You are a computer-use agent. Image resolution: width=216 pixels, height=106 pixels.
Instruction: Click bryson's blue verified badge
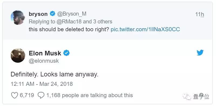click(52, 14)
